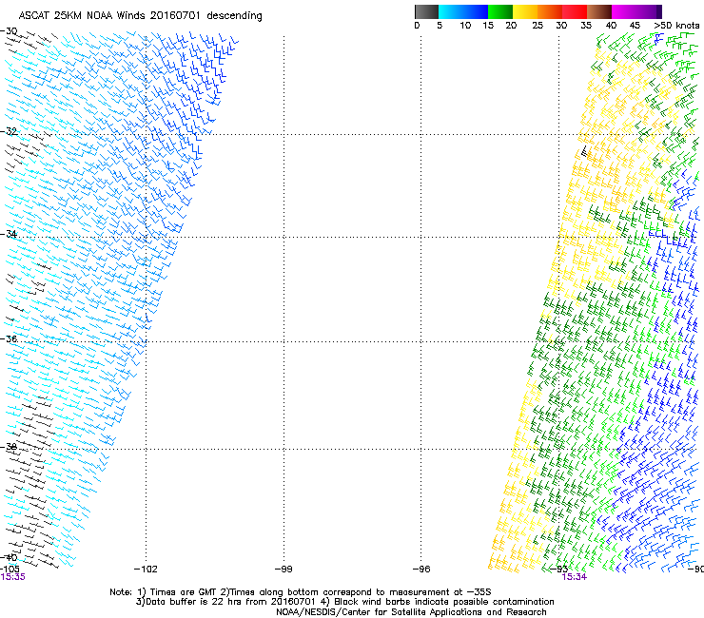Click the cyan-blue 5-15 knots legend band
The width and height of the screenshot is (704, 618).
click(463, 11)
